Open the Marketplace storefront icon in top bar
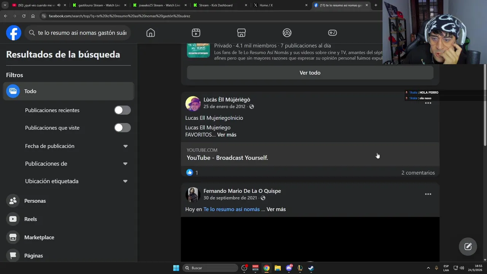Image resolution: width=487 pixels, height=274 pixels. coord(241,33)
